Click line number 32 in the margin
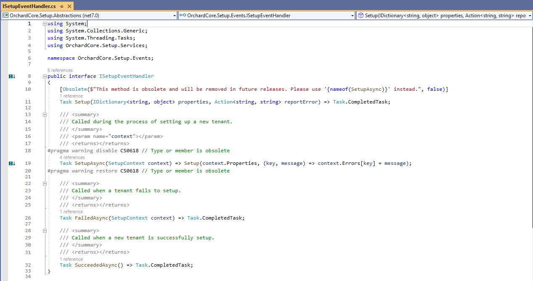This screenshot has height=281, width=533. pyautogui.click(x=28, y=265)
